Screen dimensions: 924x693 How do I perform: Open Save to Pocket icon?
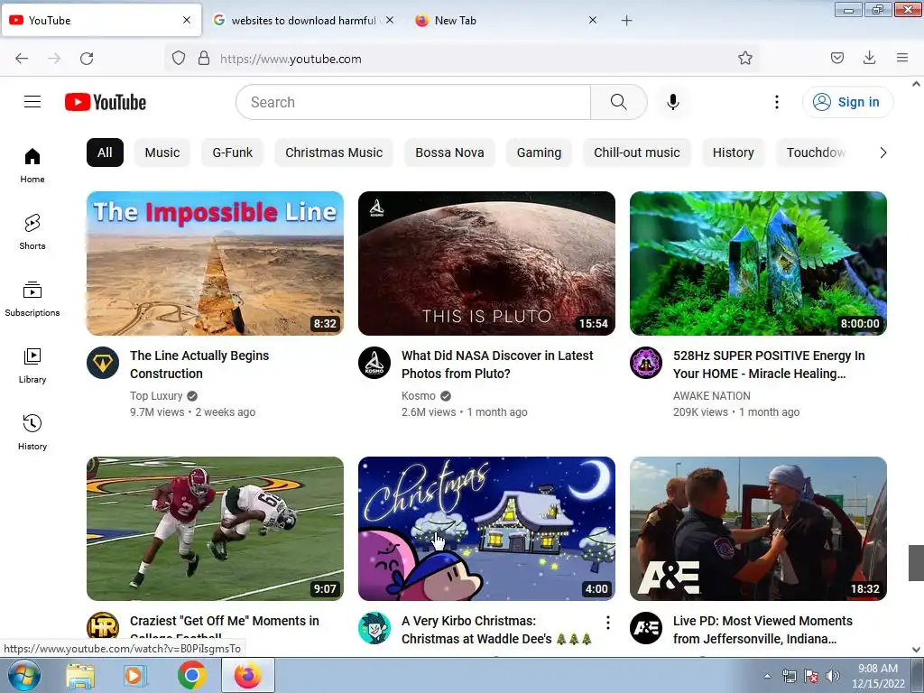pyautogui.click(x=837, y=59)
